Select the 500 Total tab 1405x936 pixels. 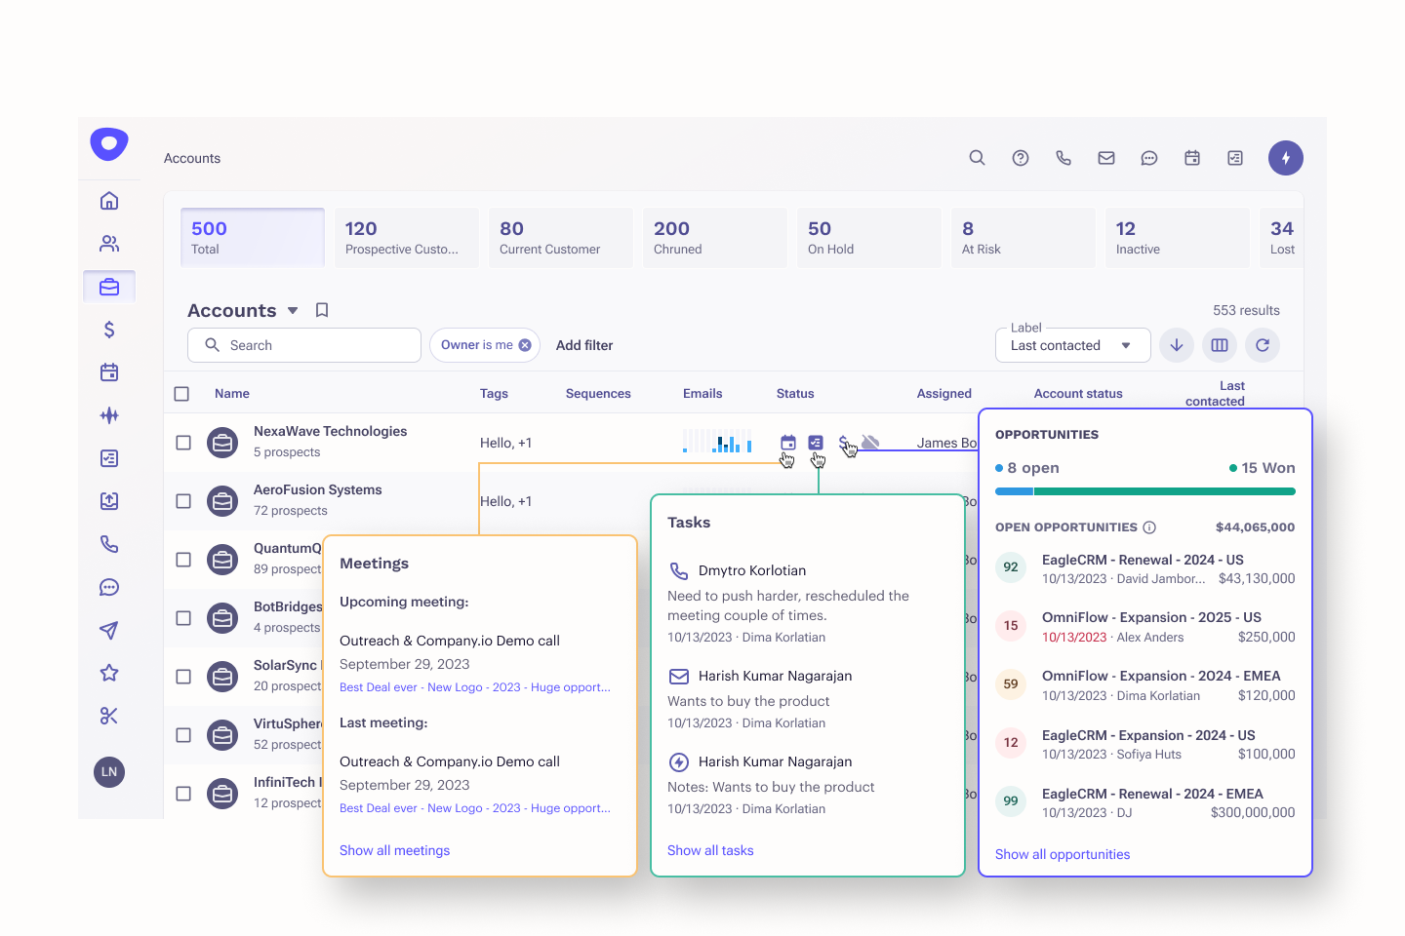pos(253,237)
